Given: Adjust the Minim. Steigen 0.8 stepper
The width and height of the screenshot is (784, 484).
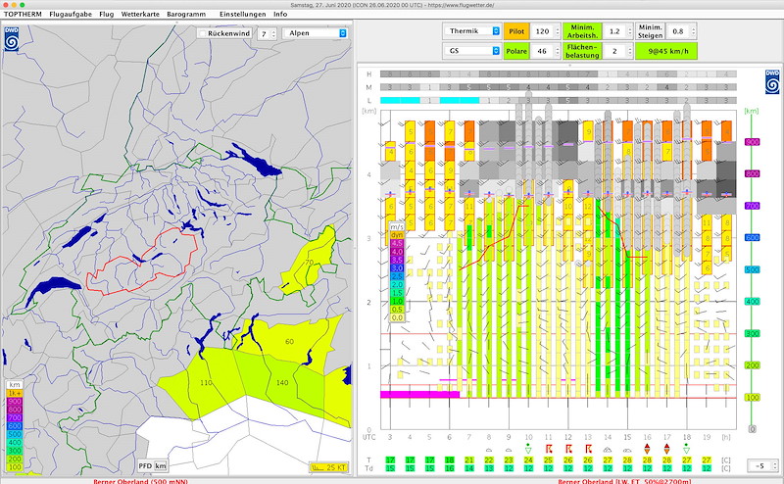Looking at the screenshot, I should (x=693, y=31).
